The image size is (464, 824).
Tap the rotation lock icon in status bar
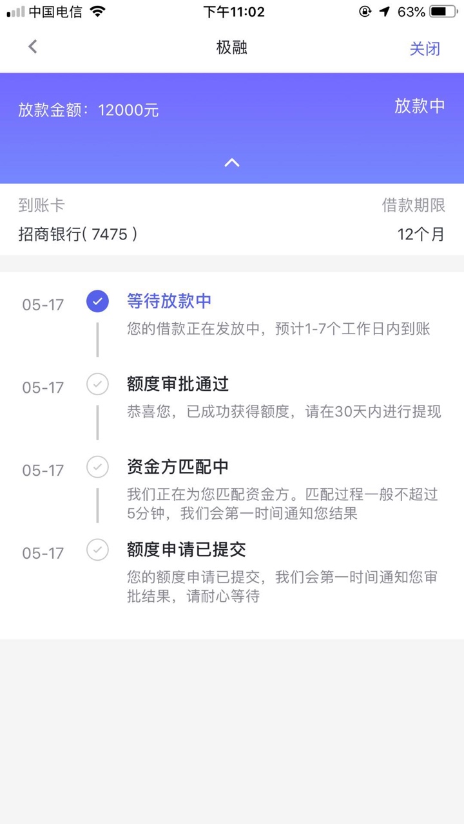[365, 12]
